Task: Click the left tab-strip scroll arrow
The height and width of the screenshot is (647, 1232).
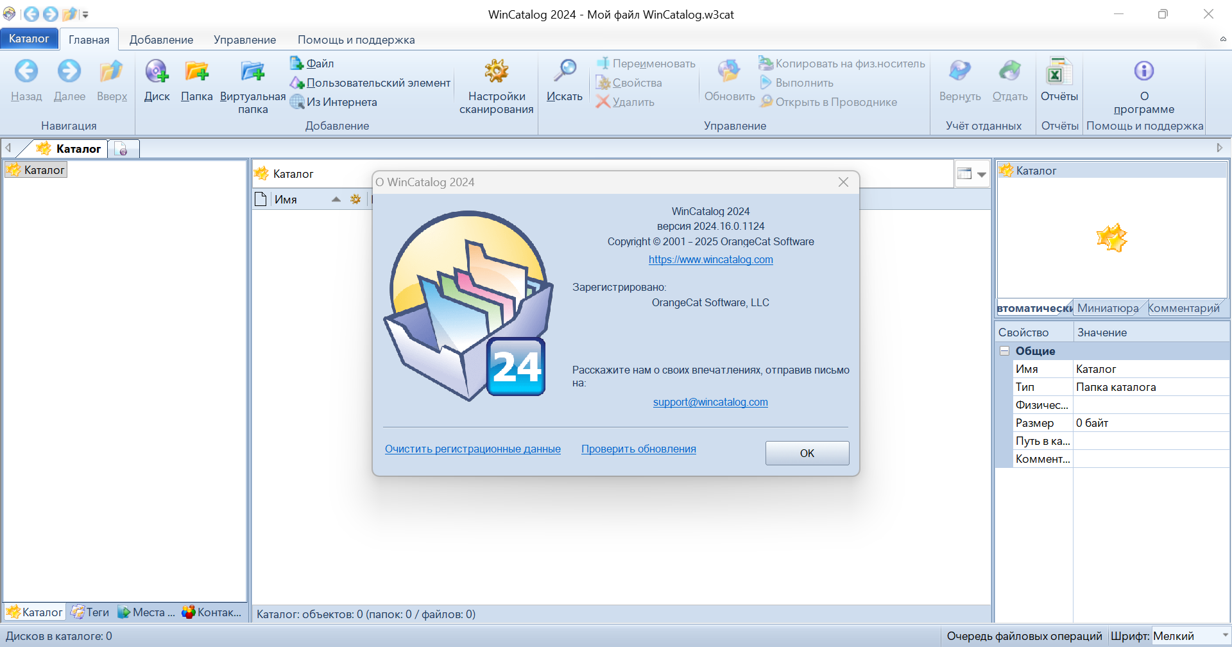Action: (8, 148)
